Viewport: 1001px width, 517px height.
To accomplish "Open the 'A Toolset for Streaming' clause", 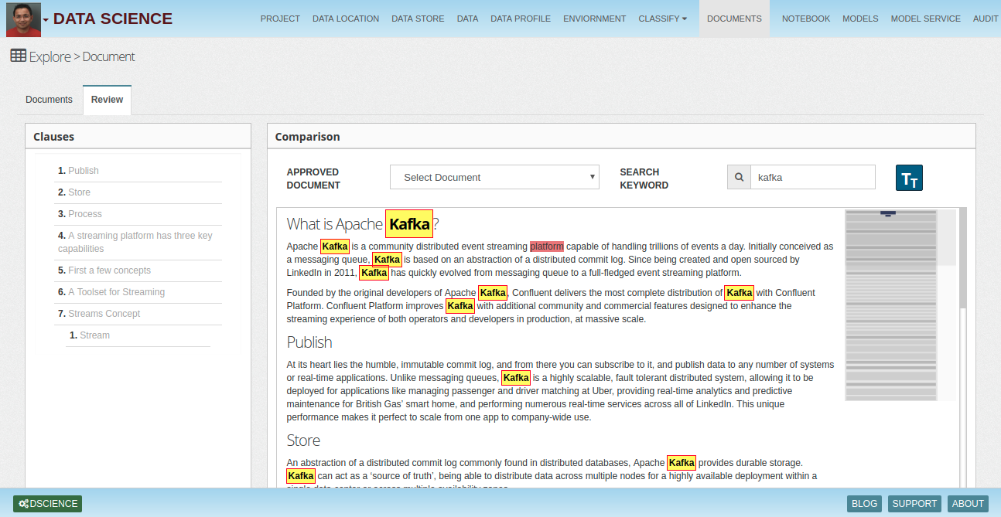I will [116, 292].
